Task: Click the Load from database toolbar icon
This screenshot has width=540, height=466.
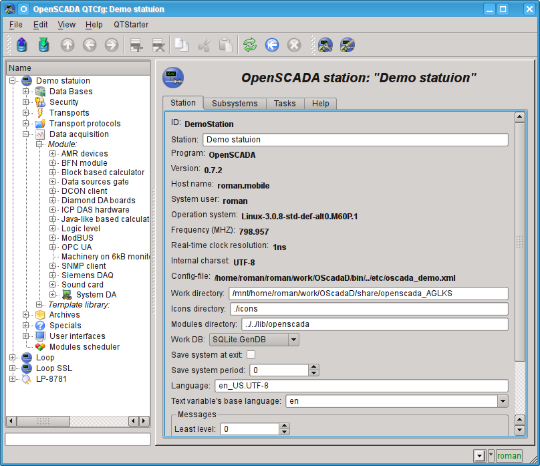Action: coord(22,45)
